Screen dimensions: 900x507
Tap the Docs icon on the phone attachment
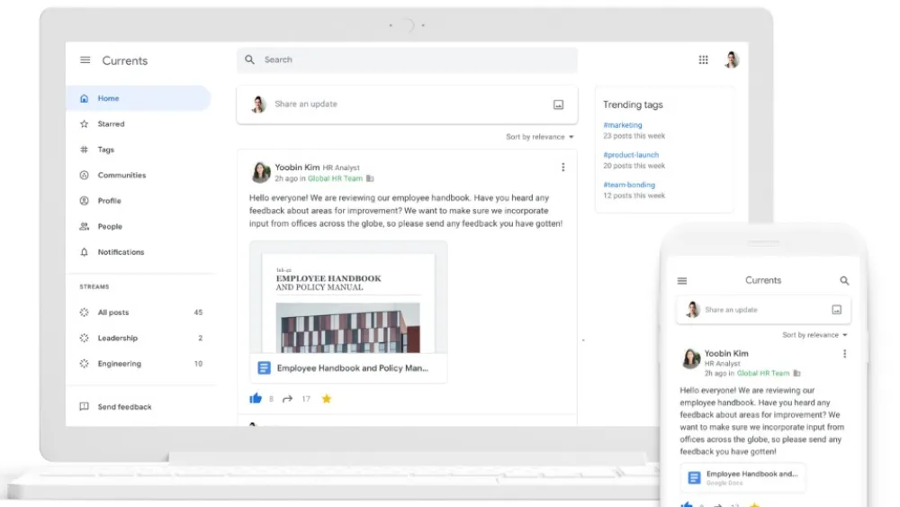(x=694, y=477)
